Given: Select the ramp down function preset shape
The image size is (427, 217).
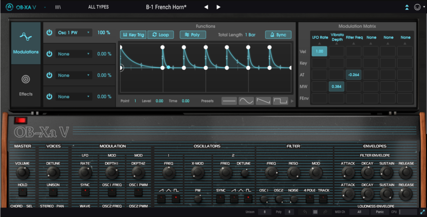Looking at the screenshot, I should [x=263, y=101].
